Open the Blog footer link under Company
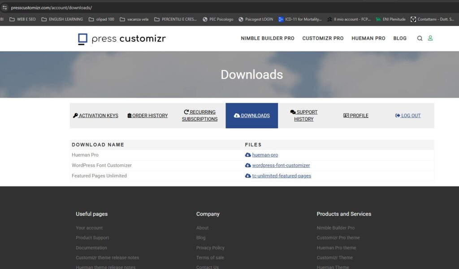This screenshot has width=459, height=269. coord(201,238)
